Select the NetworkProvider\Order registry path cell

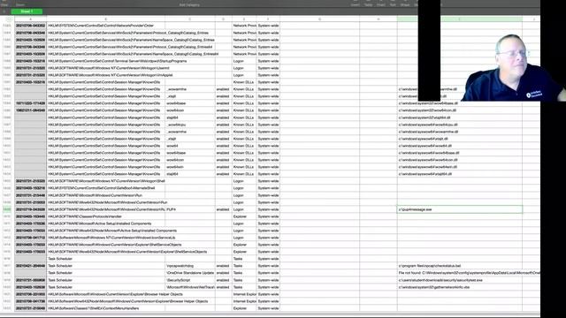coord(106,26)
